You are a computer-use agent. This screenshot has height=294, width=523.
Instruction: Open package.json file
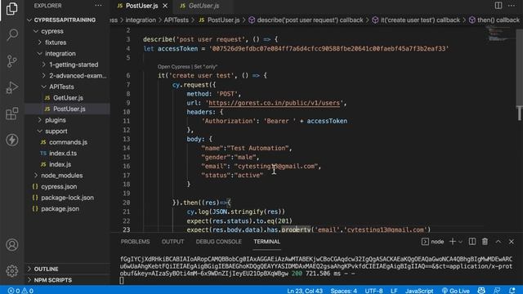60,209
